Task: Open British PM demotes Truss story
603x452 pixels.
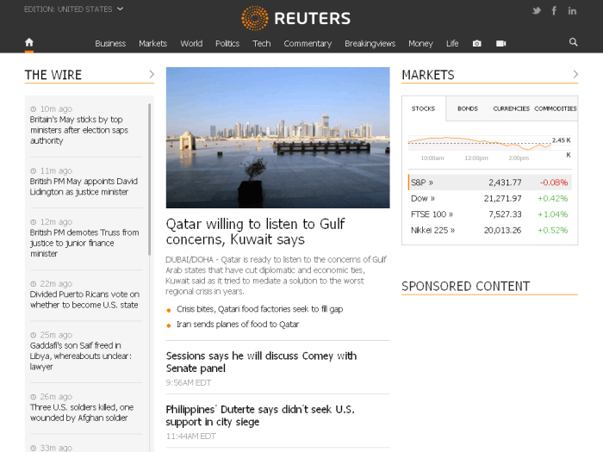Action: tap(84, 243)
